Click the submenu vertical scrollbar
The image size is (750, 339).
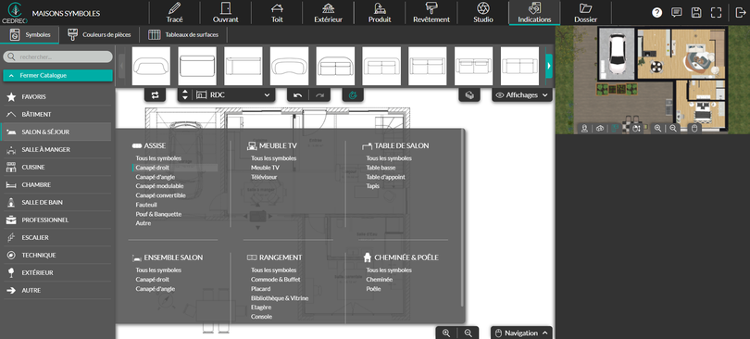[462, 218]
